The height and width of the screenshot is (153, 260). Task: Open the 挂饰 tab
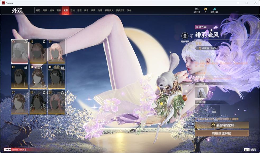point(52,10)
